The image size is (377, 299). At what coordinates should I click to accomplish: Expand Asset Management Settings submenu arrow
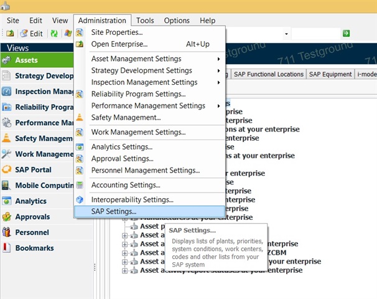[218, 59]
